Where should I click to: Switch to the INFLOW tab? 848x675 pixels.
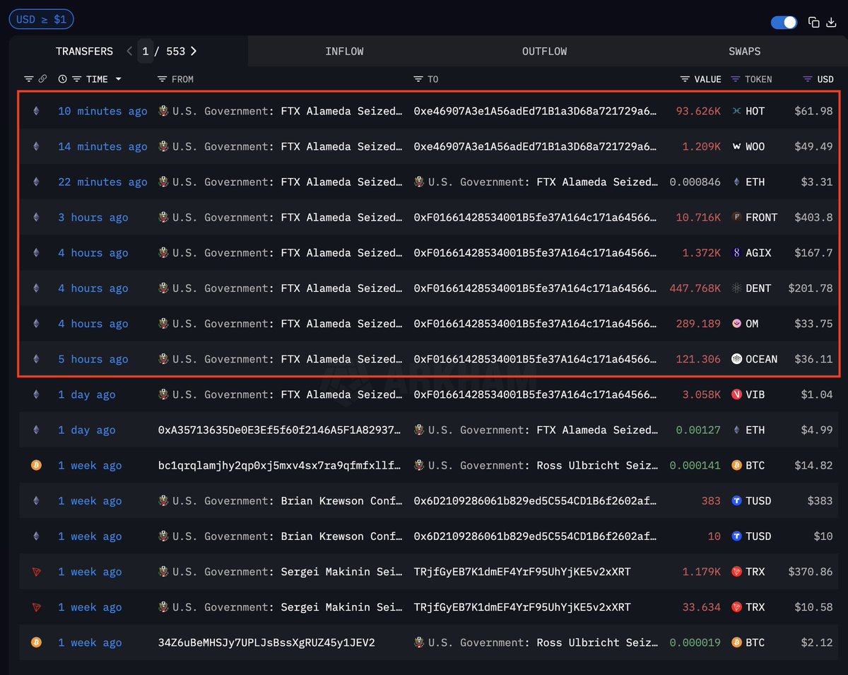[x=344, y=52]
